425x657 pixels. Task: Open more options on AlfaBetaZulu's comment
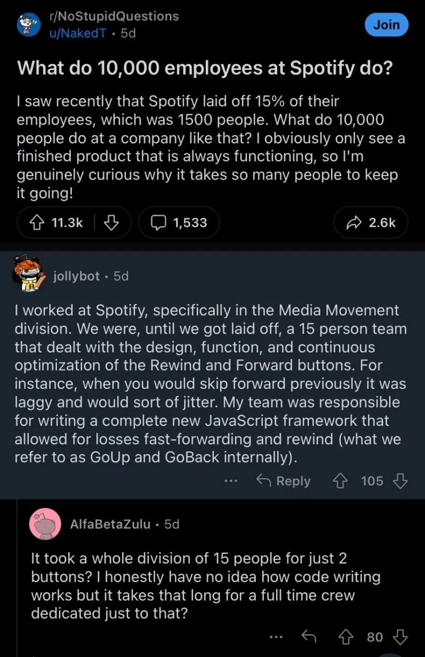(x=276, y=637)
